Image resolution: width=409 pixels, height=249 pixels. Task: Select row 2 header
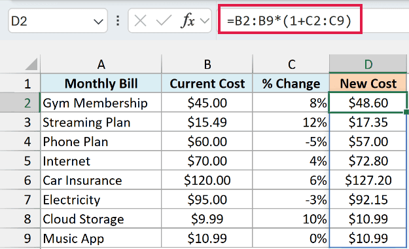point(20,103)
